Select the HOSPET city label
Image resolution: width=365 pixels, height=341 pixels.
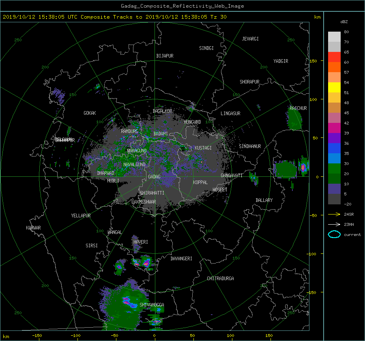[220, 190]
